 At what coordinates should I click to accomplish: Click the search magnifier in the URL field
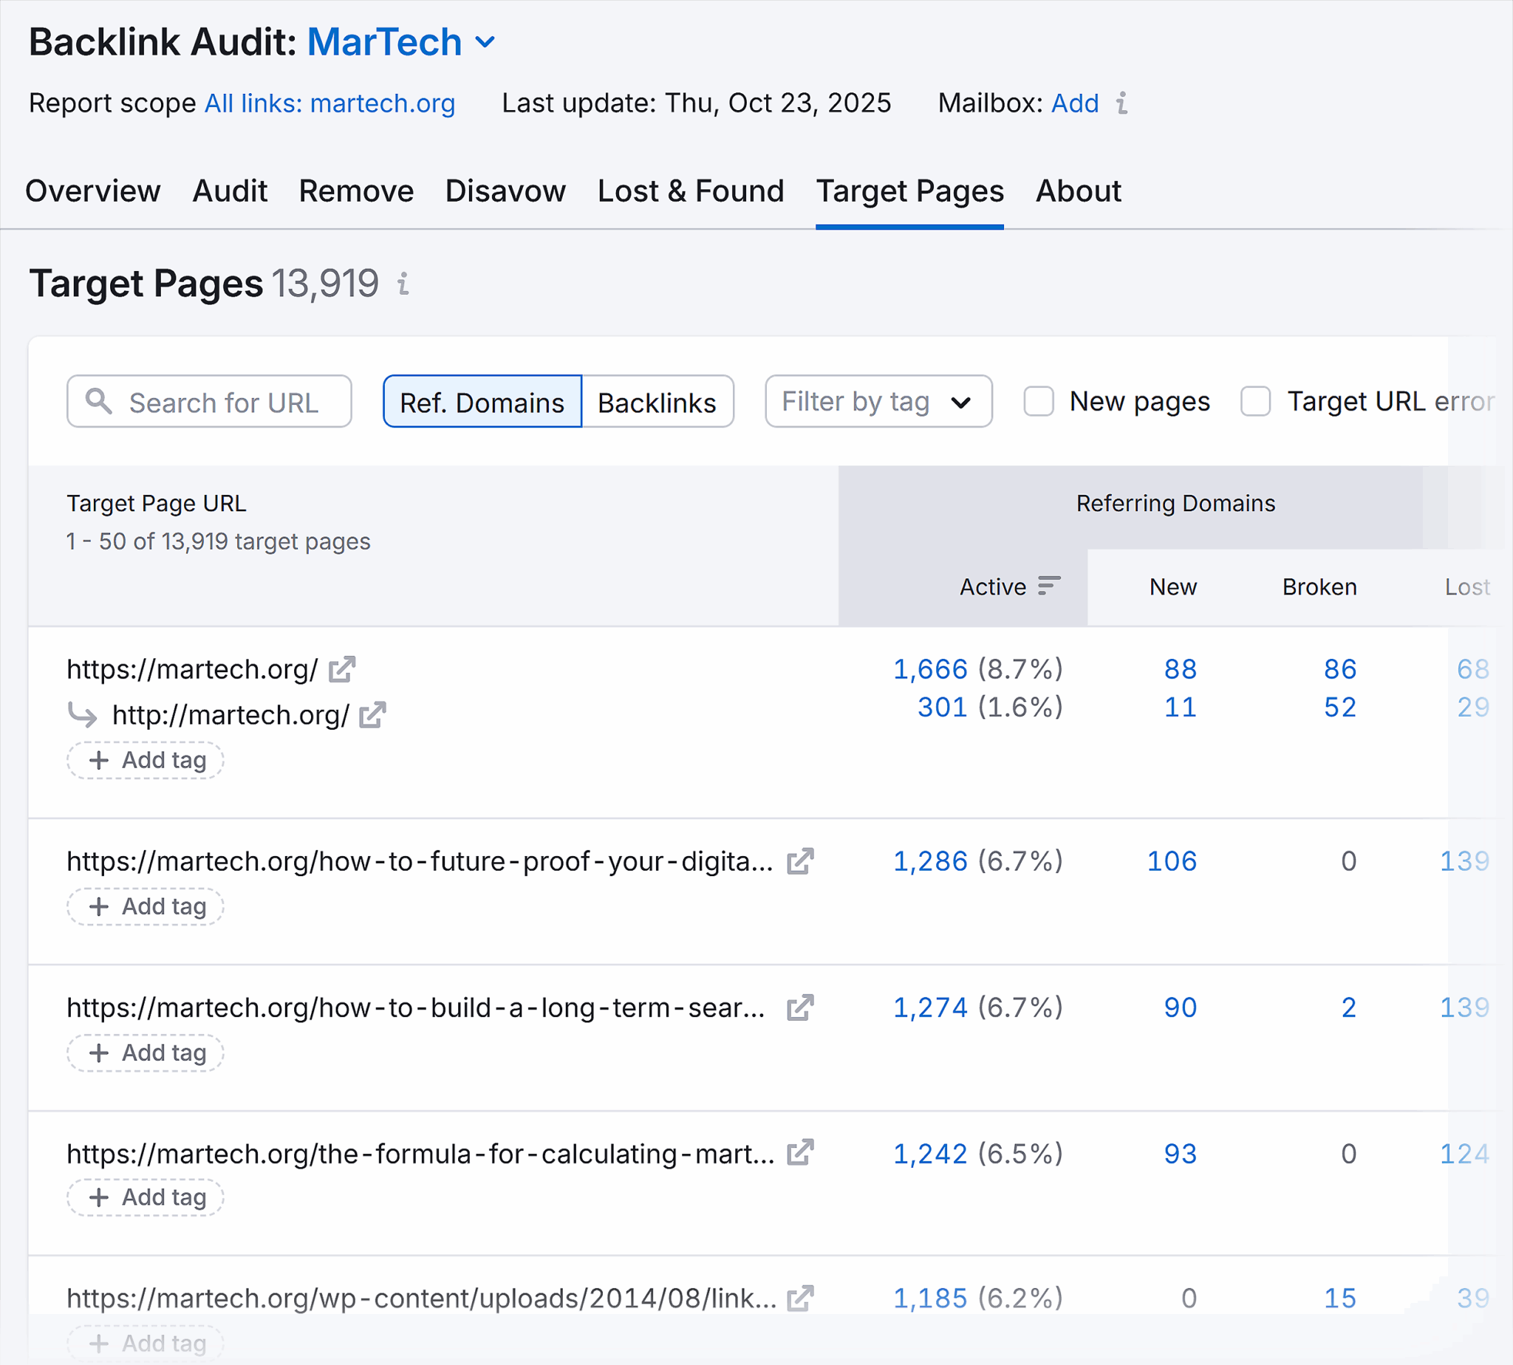pyautogui.click(x=98, y=402)
